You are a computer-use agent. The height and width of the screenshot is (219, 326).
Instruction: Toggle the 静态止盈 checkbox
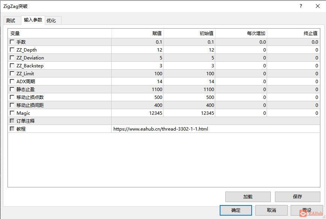tap(12, 90)
